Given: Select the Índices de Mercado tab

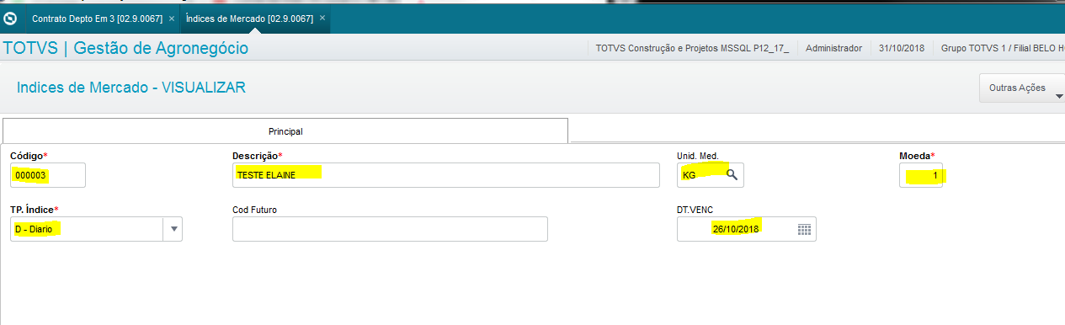Looking at the screenshot, I should (250, 18).
